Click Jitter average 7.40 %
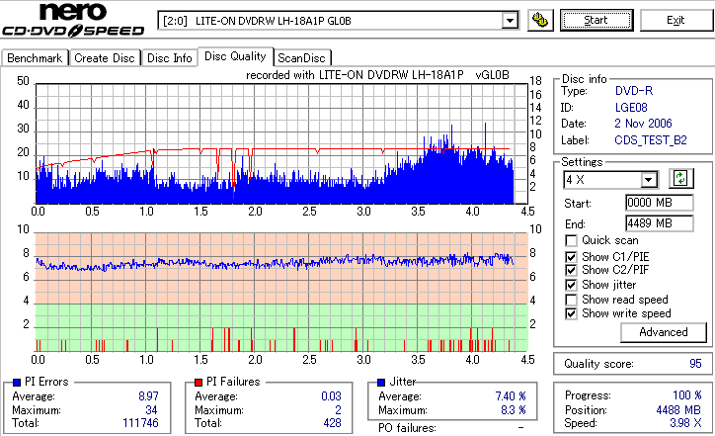The image size is (715, 436). pos(511,396)
